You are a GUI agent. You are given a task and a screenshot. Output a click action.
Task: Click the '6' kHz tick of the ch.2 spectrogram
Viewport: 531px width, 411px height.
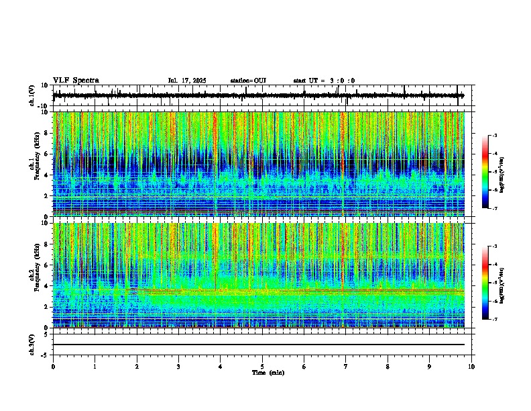click(x=47, y=265)
